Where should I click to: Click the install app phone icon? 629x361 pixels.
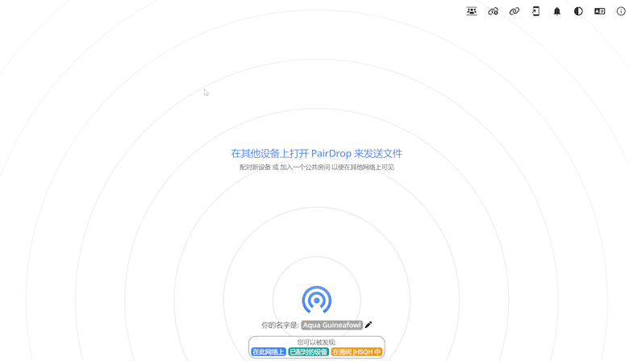(535, 11)
